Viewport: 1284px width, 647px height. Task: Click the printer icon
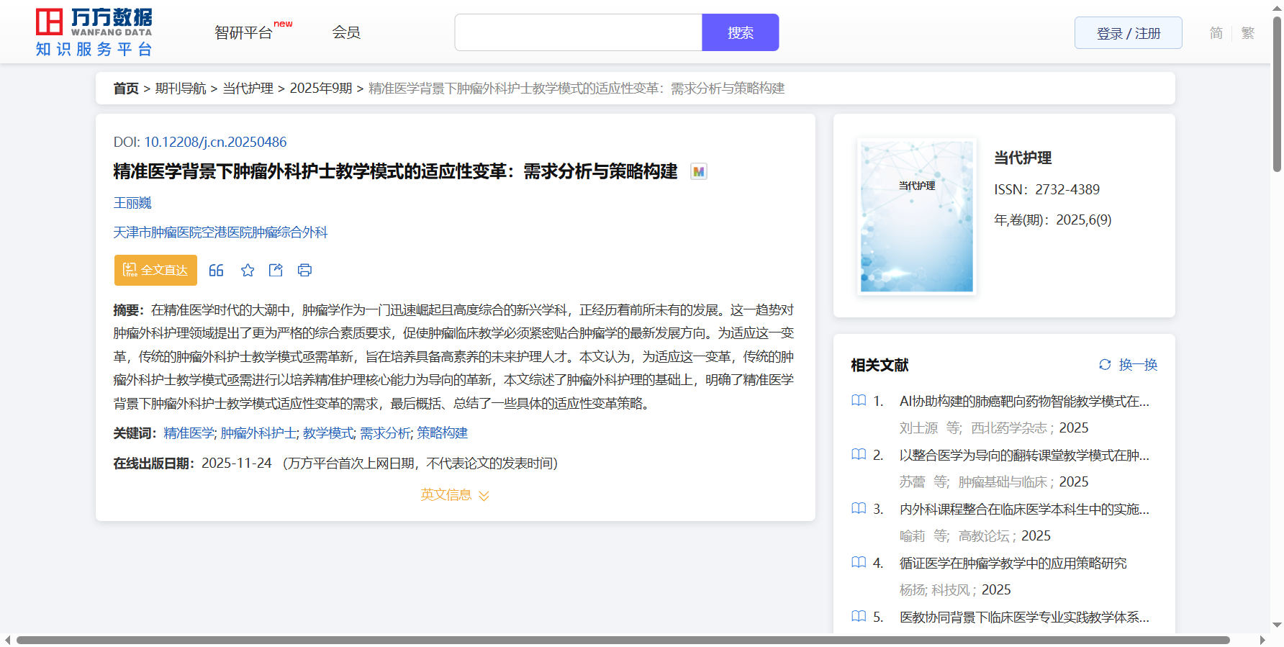pos(304,270)
